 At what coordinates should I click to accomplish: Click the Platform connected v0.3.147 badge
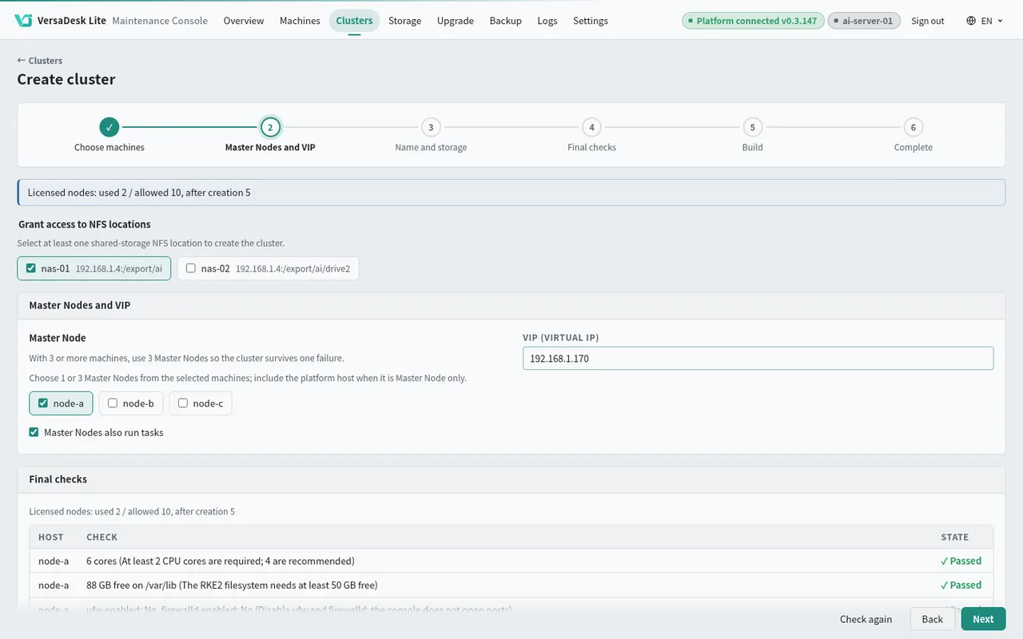[752, 21]
